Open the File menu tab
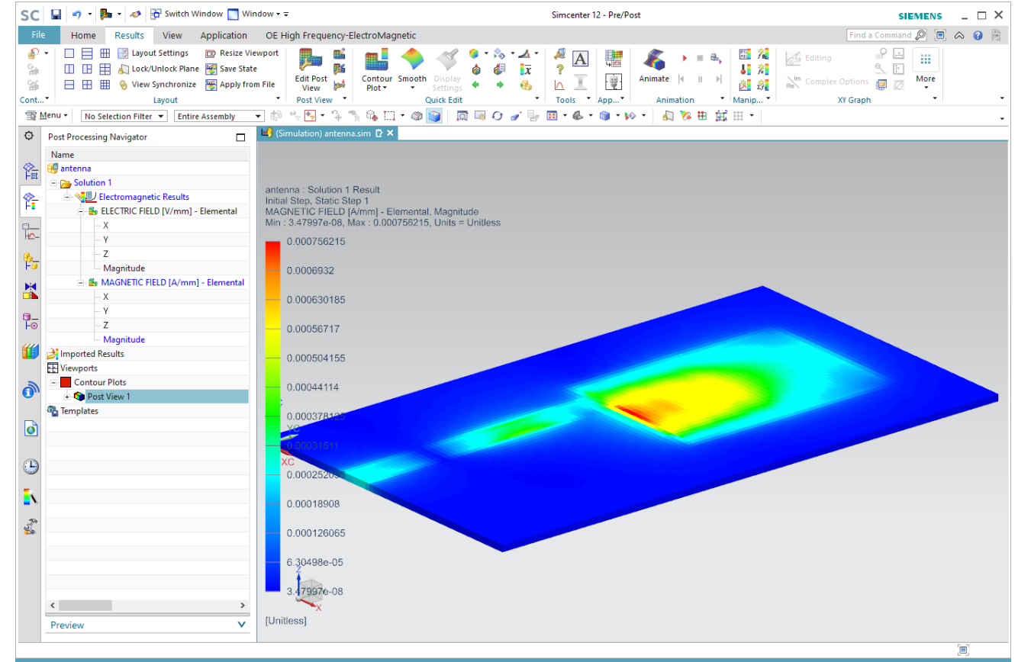 (x=38, y=35)
